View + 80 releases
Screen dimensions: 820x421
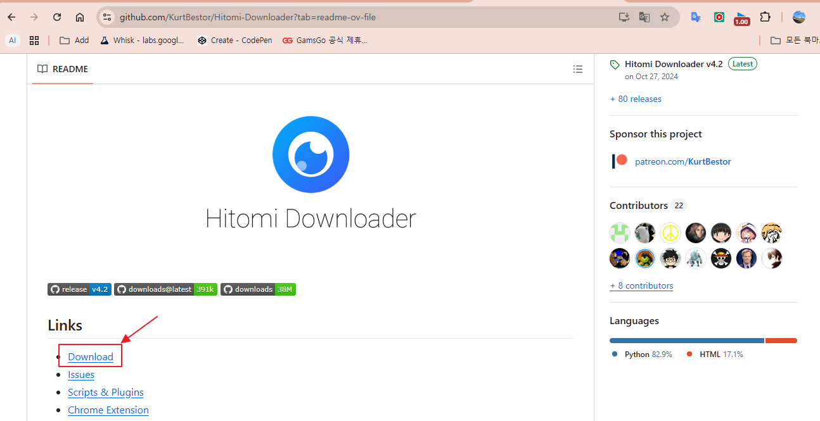tap(636, 99)
